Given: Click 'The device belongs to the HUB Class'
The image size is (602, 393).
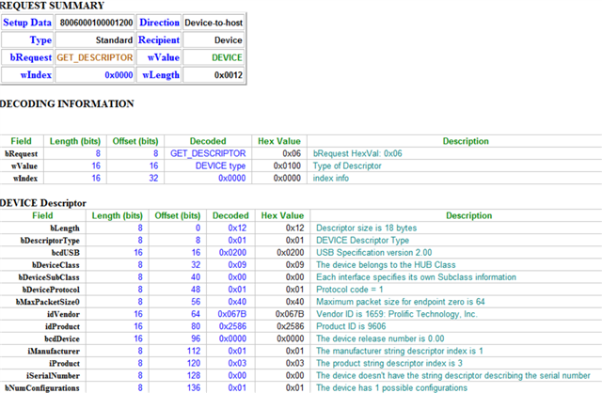Looking at the screenshot, I should (x=386, y=265).
